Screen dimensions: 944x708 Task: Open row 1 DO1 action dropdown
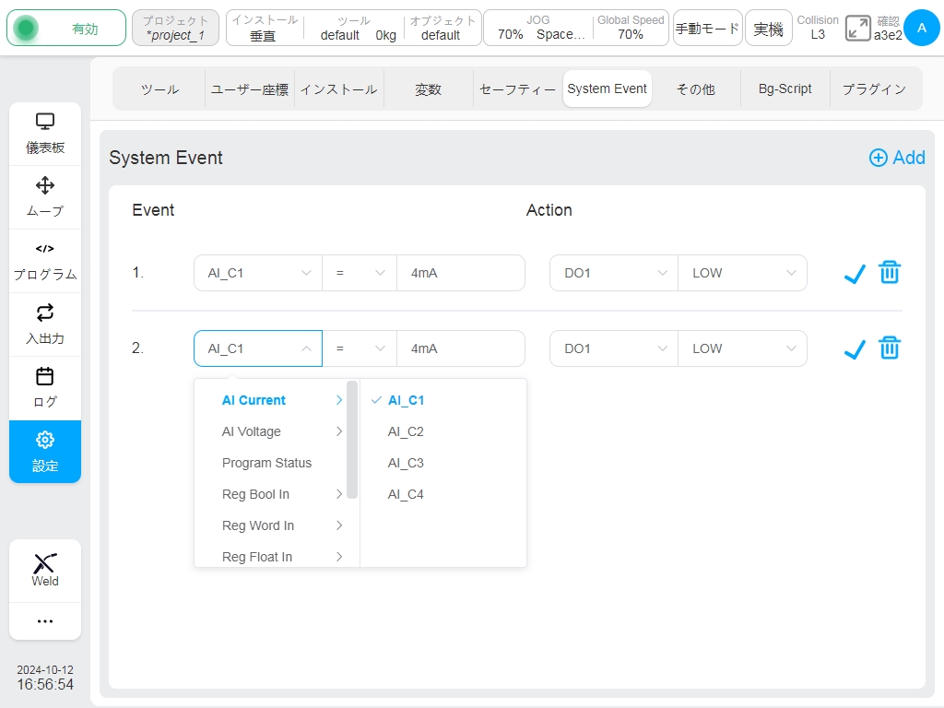pos(613,273)
